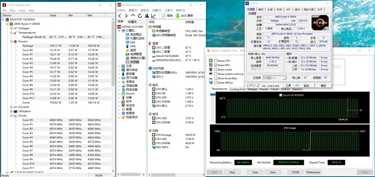Toggle GALAX HA1K2000N graph checkbox
Screen dimensions: 375x177
(281, 95)
